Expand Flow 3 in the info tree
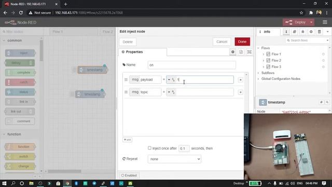The image size is (332, 187). tap(264, 67)
